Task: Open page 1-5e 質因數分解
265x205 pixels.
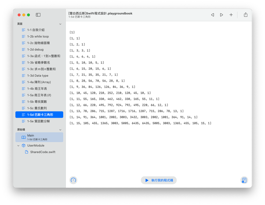Action: [x=39, y=121]
